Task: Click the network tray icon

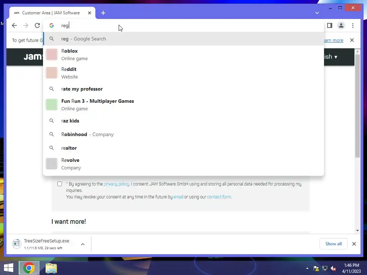Action: click(x=325, y=269)
